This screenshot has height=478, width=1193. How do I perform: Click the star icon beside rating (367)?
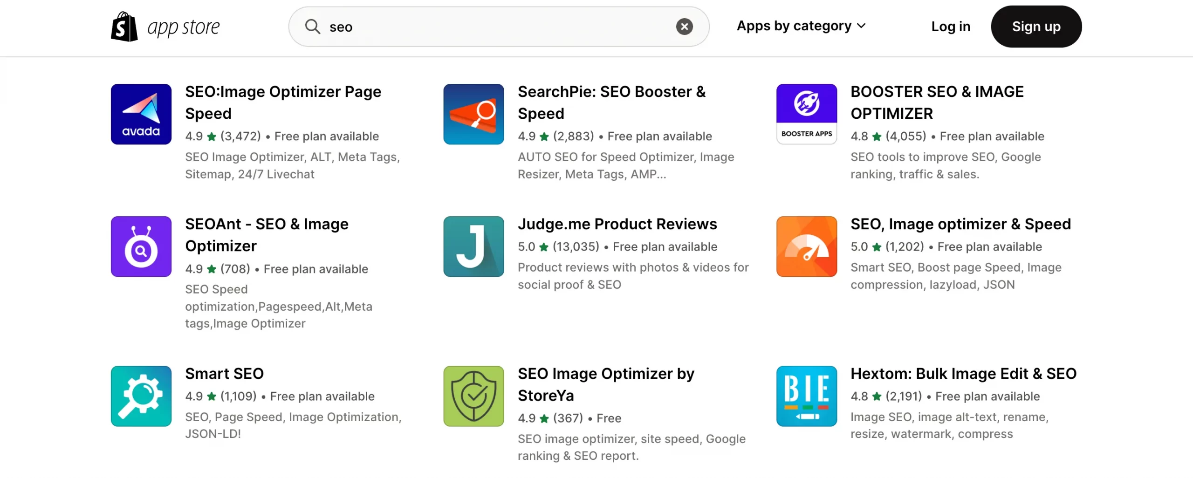point(544,418)
